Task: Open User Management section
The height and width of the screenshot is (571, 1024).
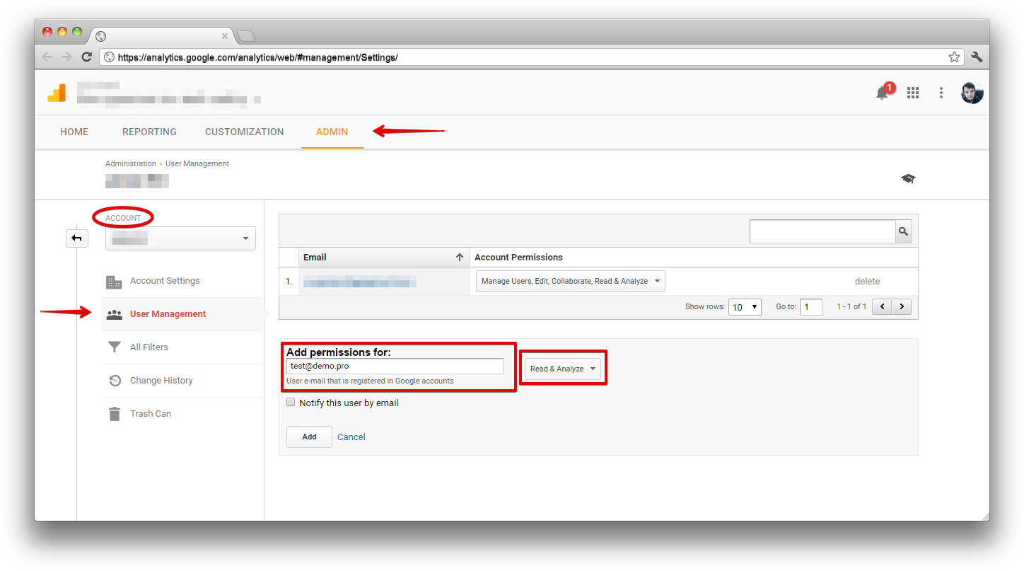Action: 168,314
